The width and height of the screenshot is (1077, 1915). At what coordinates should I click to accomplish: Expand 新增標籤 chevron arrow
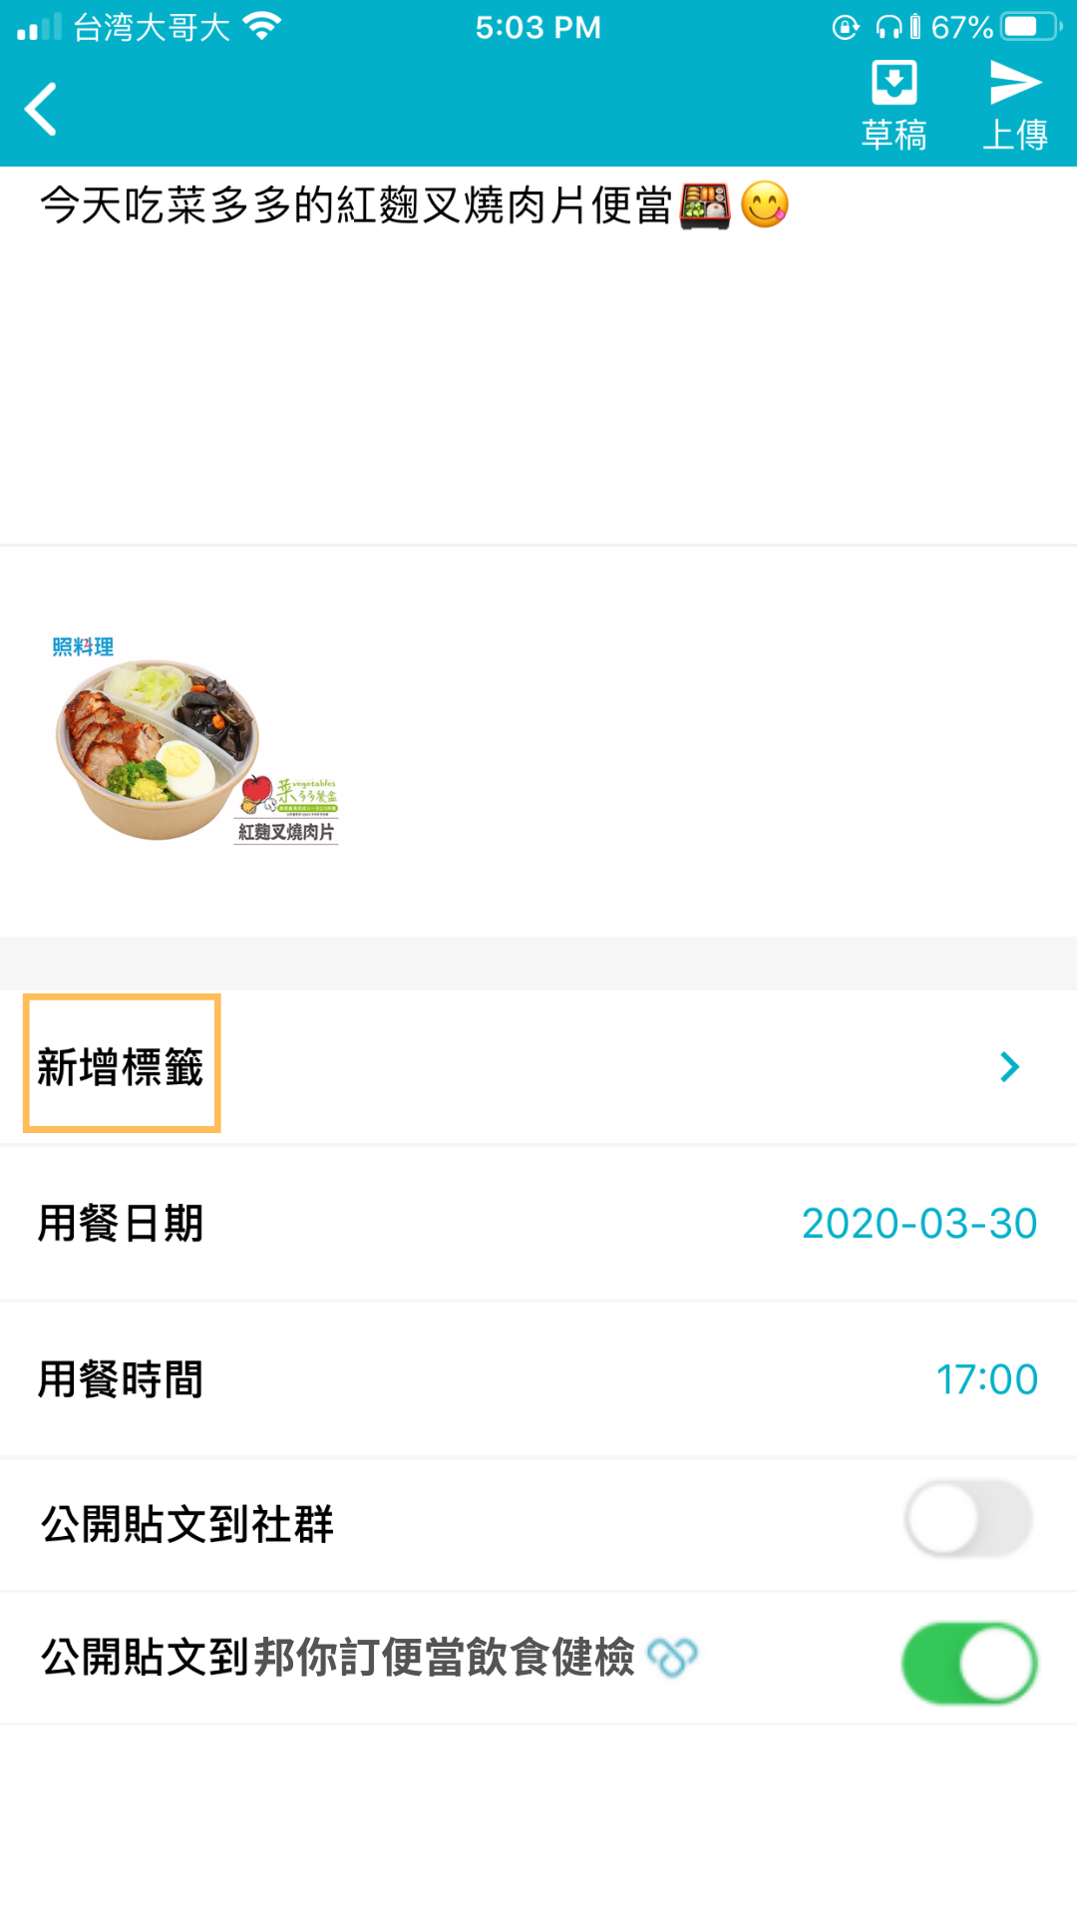tap(1009, 1067)
